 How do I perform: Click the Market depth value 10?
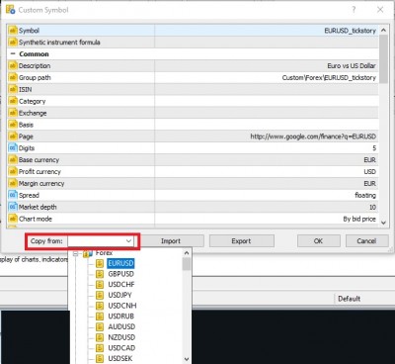click(372, 207)
